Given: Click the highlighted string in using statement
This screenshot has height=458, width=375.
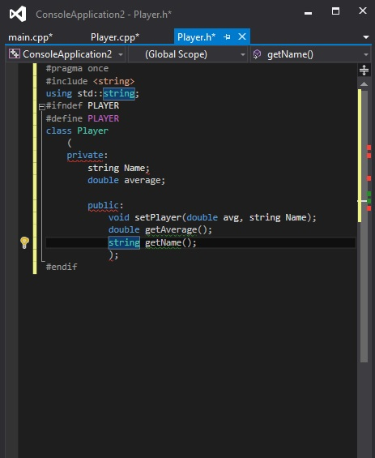Looking at the screenshot, I should pyautogui.click(x=119, y=93).
